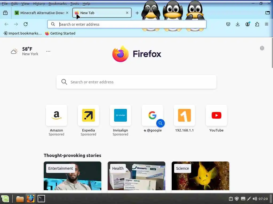273x204 pixels.
Task: Close the New Tab tab
Action: pyautogui.click(x=127, y=13)
